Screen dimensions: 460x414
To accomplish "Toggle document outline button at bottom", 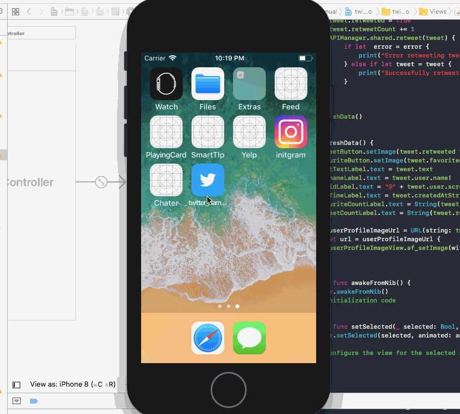I will [16, 385].
